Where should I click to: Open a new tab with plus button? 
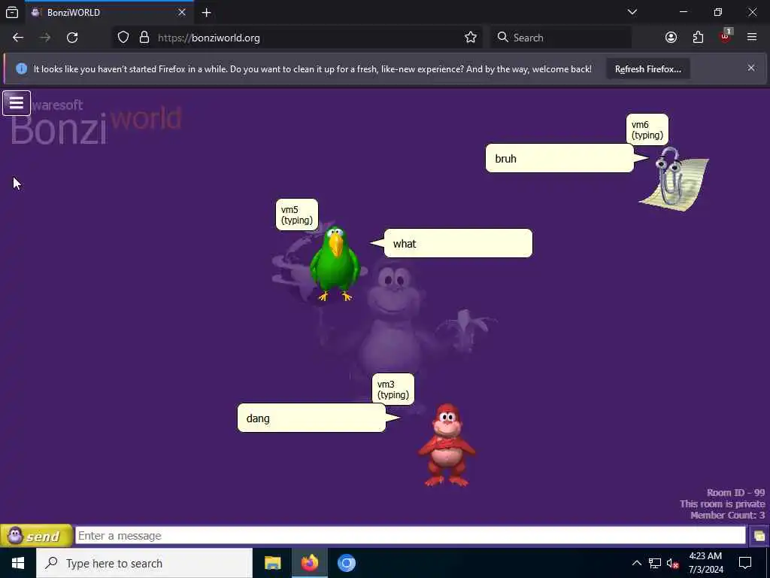click(206, 12)
